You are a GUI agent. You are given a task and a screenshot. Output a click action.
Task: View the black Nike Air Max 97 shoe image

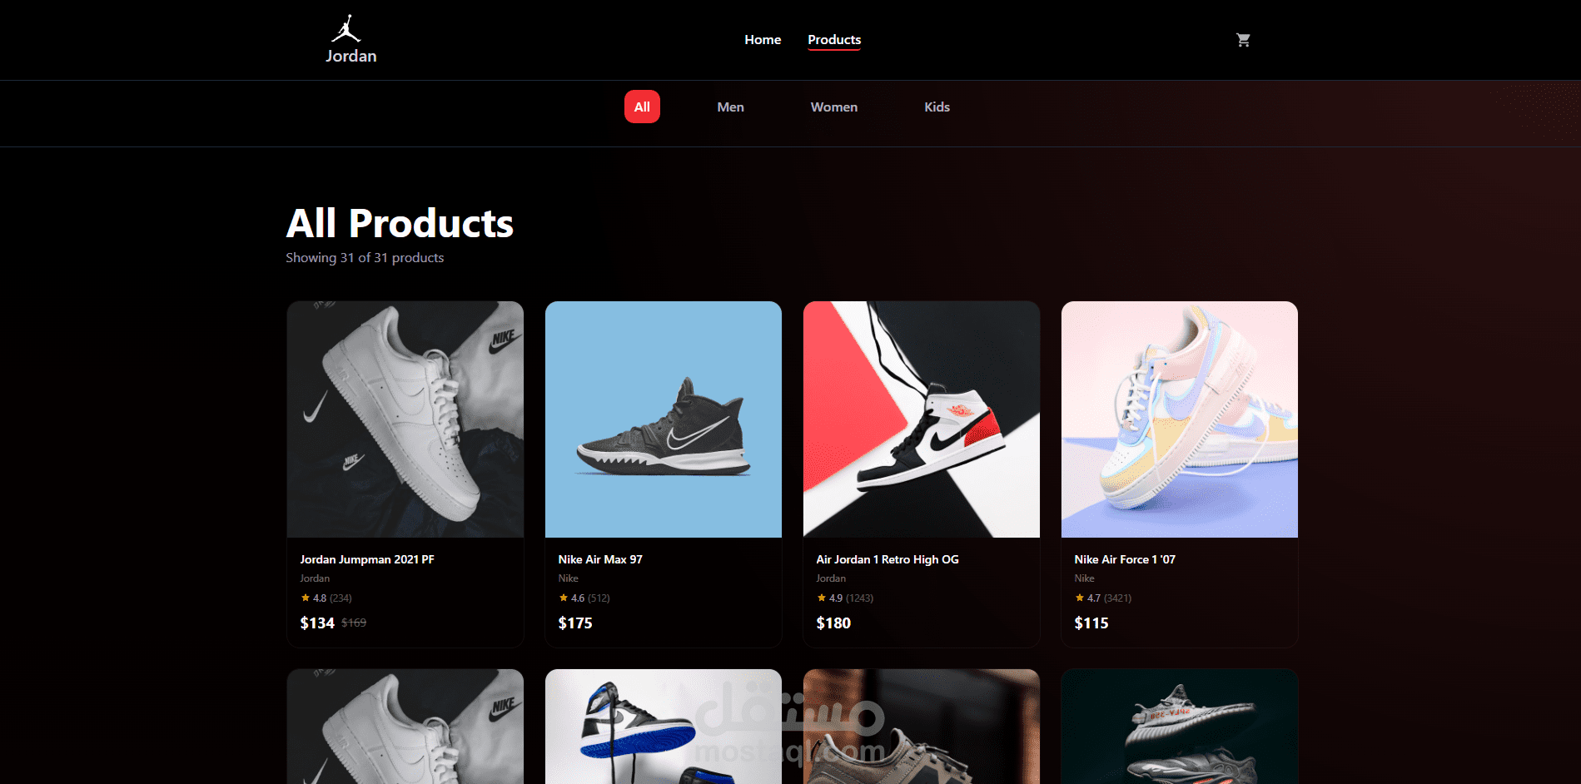tap(663, 419)
